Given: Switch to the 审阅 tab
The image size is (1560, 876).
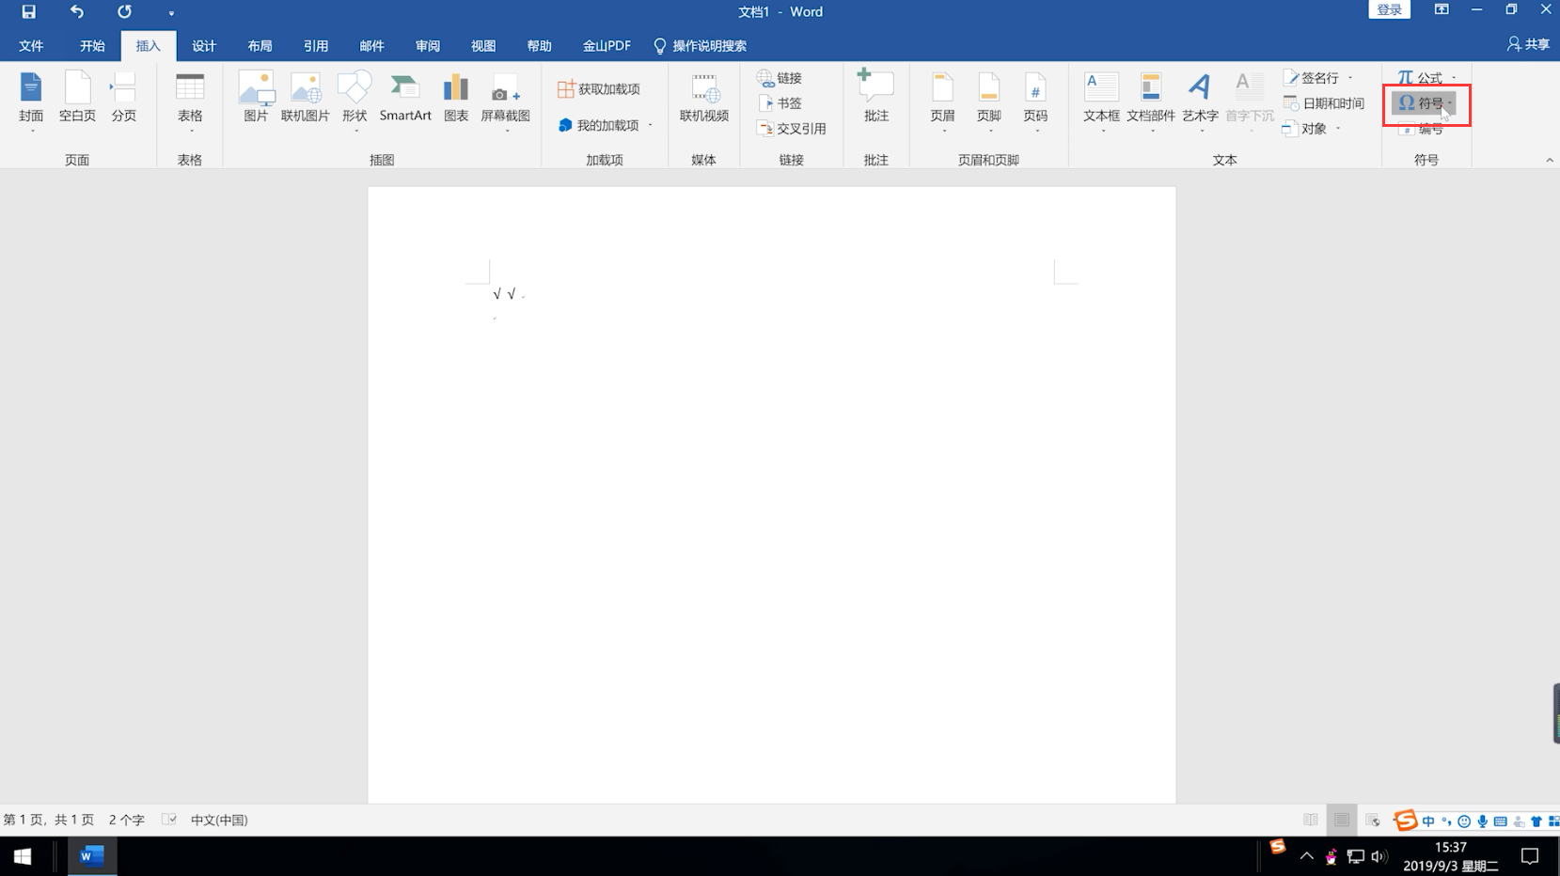Looking at the screenshot, I should (428, 45).
